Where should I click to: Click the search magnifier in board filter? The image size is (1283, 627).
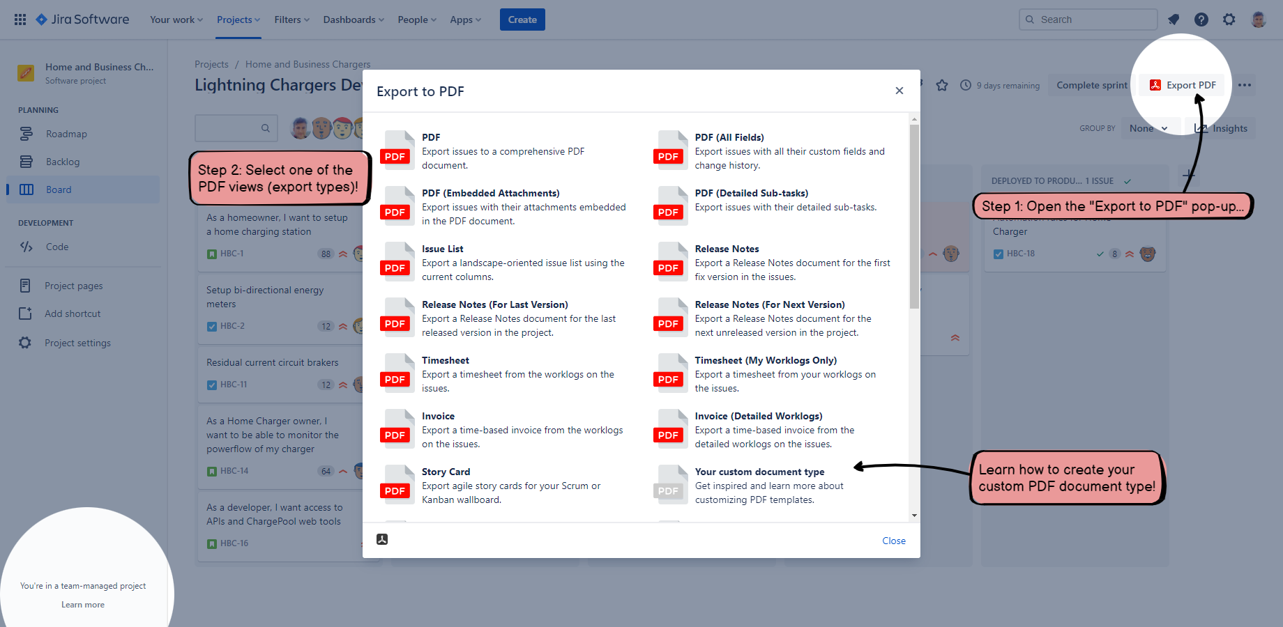(x=266, y=128)
